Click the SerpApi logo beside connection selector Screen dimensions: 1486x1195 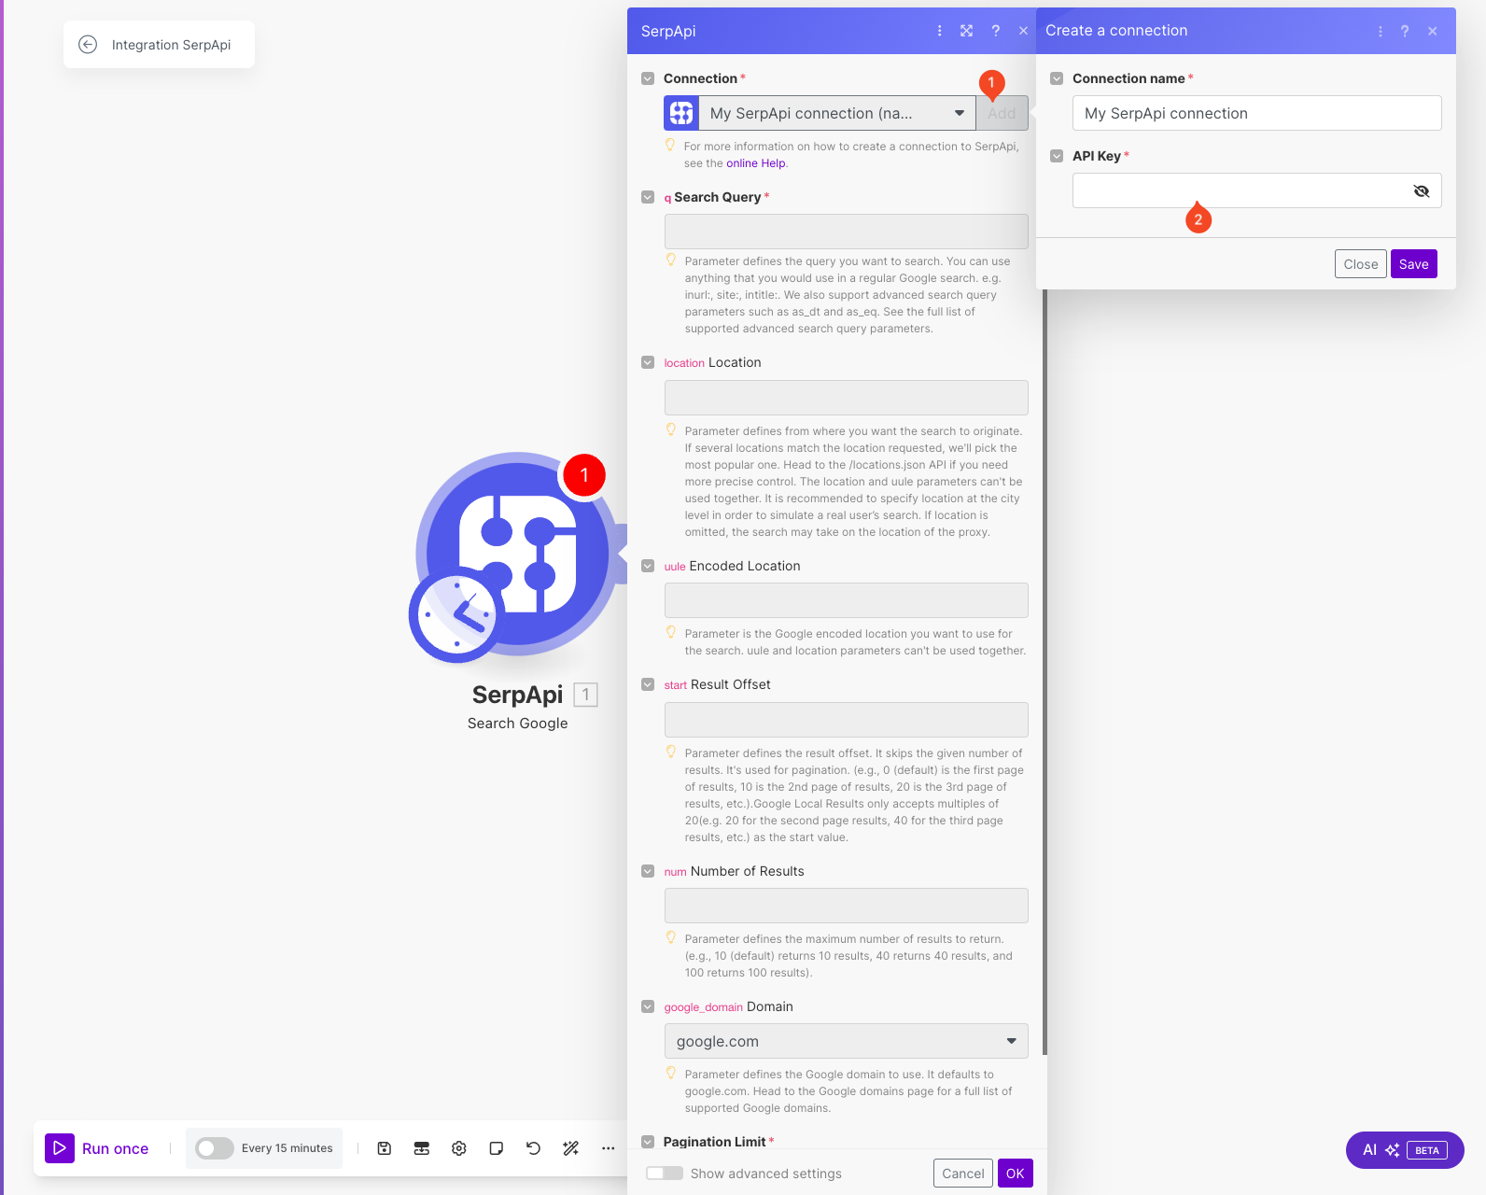pyautogui.click(x=681, y=113)
